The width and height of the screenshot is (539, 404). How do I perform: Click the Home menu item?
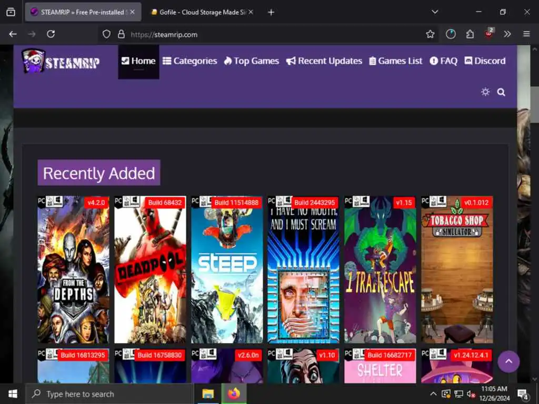pyautogui.click(x=138, y=61)
